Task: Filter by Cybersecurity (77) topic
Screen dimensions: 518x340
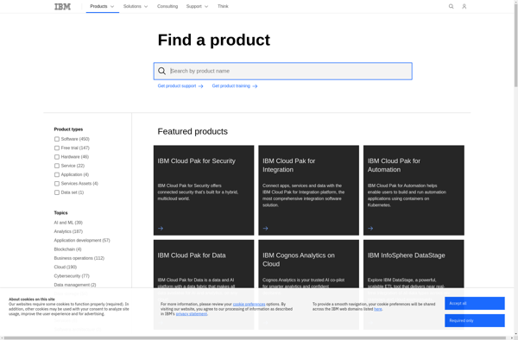Action: 72,276
